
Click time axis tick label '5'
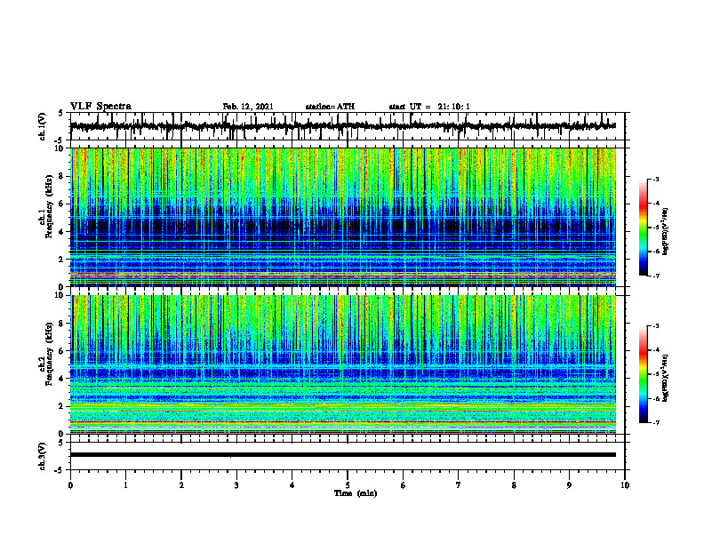coord(348,485)
